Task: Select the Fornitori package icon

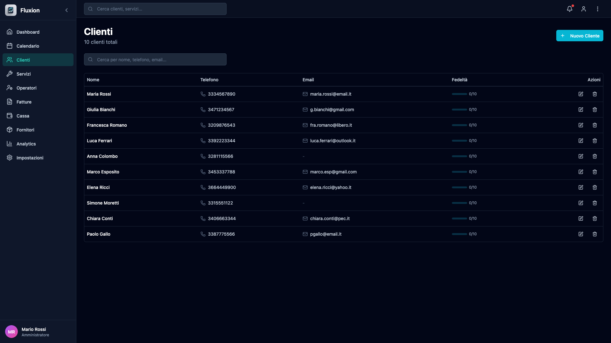Action: click(10, 130)
